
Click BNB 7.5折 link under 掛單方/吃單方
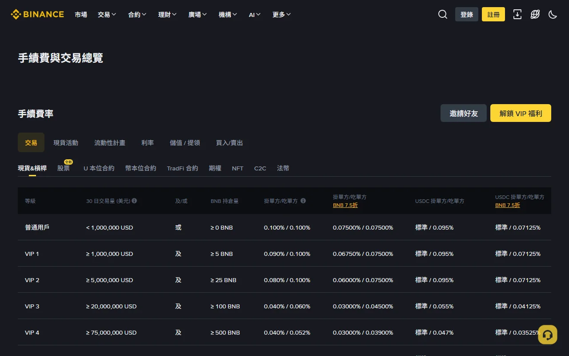point(345,205)
